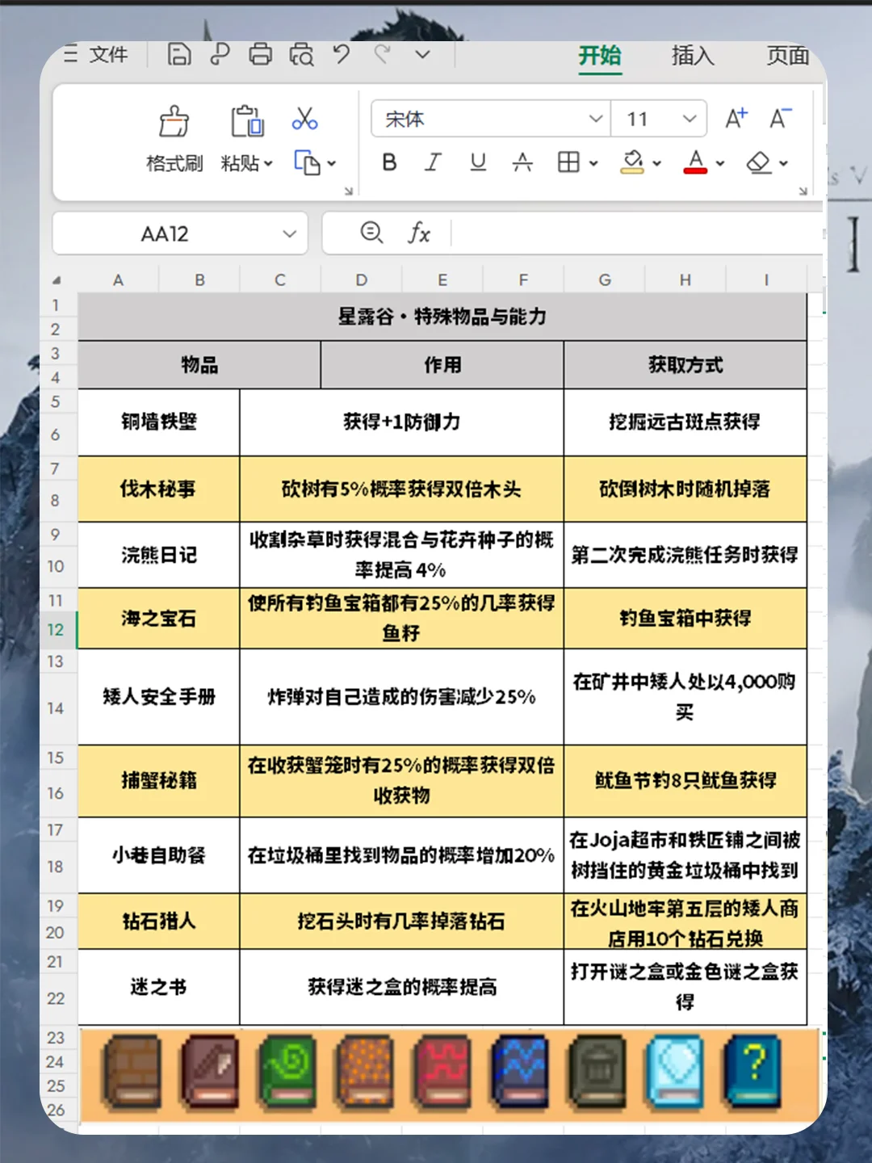Increase font size with A+

[x=736, y=119]
